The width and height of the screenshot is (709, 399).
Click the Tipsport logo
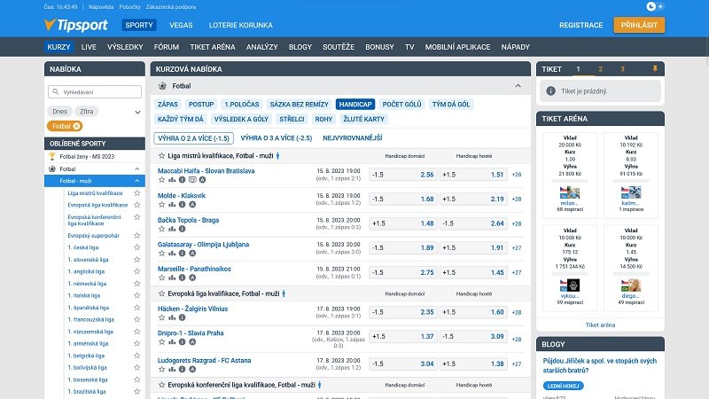pyautogui.click(x=76, y=25)
